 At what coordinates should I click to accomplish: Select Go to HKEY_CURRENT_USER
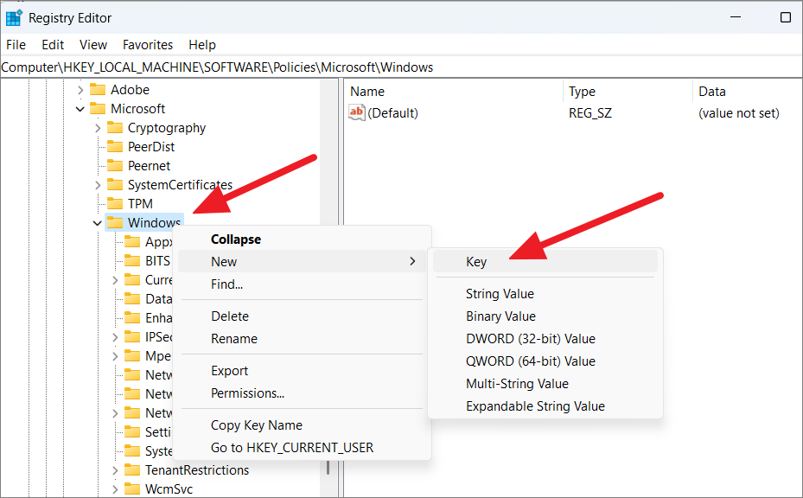point(303,448)
